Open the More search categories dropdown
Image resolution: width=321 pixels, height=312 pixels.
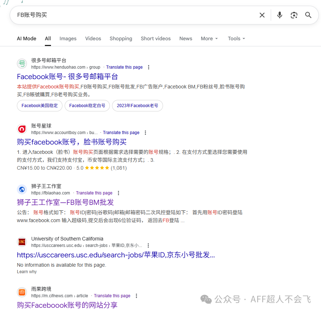(x=209, y=38)
